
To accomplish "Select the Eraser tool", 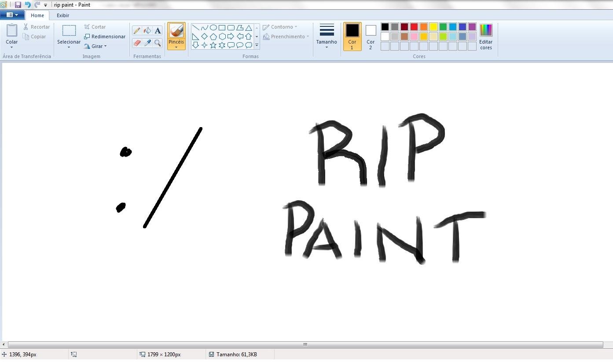I will 137,43.
